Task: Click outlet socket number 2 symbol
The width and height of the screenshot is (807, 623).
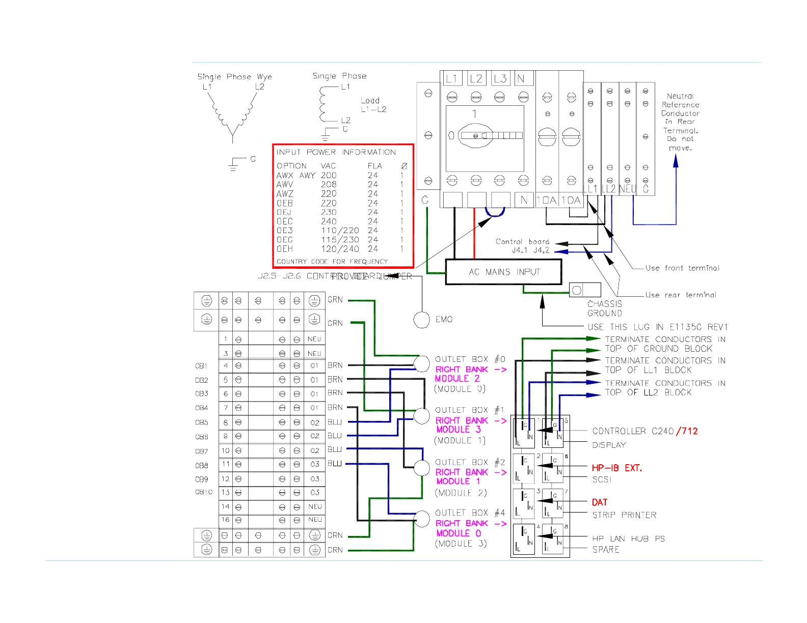Action: point(524,468)
